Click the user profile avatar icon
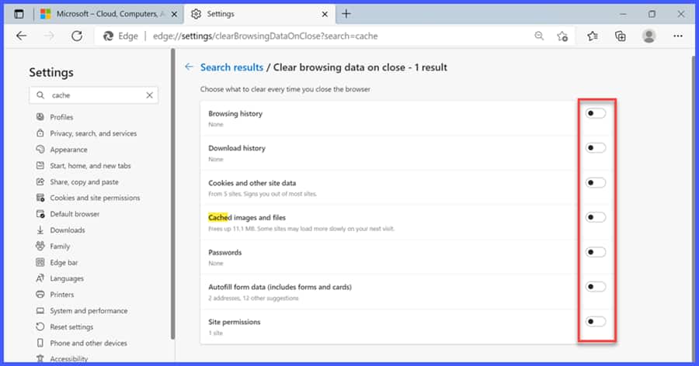699x366 pixels. click(x=649, y=36)
